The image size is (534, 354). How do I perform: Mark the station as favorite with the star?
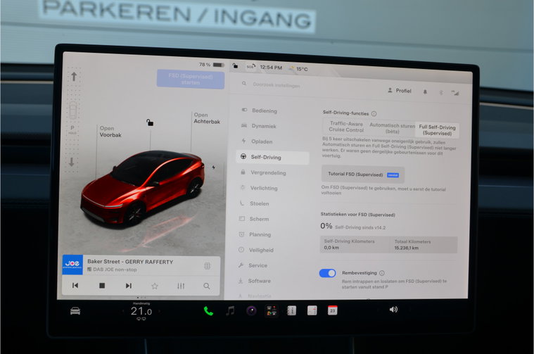[x=155, y=286]
